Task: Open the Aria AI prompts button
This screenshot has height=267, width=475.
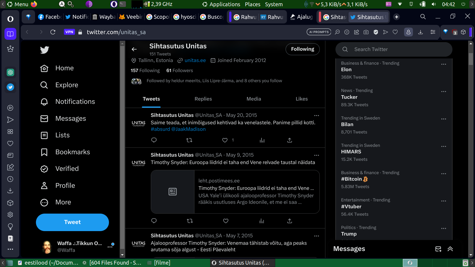Action: pyautogui.click(x=319, y=32)
